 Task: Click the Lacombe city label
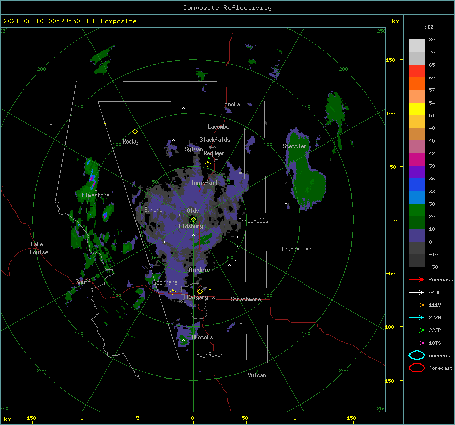pyautogui.click(x=218, y=127)
